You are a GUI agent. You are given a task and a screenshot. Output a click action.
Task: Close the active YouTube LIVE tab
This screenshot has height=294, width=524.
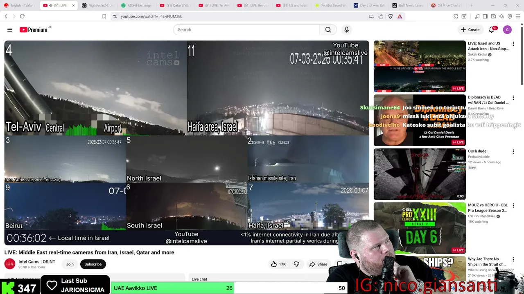[73, 5]
